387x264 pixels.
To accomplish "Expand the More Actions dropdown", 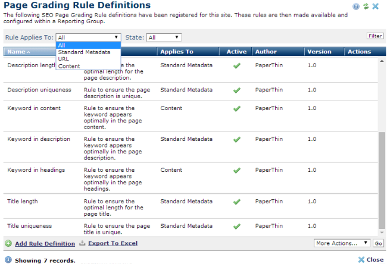I will tap(342, 243).
